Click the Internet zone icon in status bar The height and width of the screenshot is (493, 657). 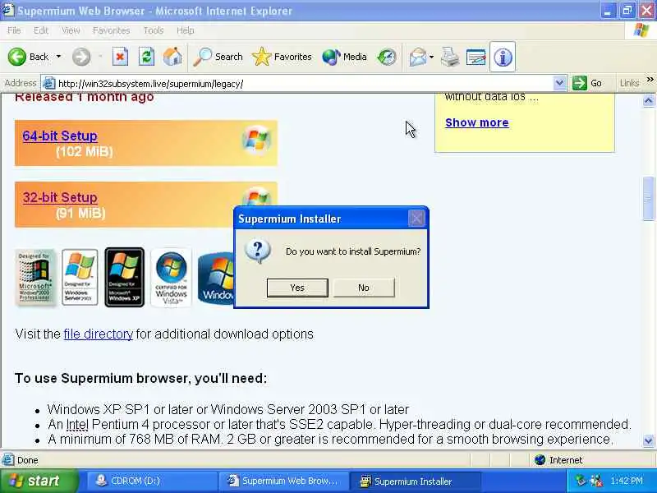pos(540,460)
